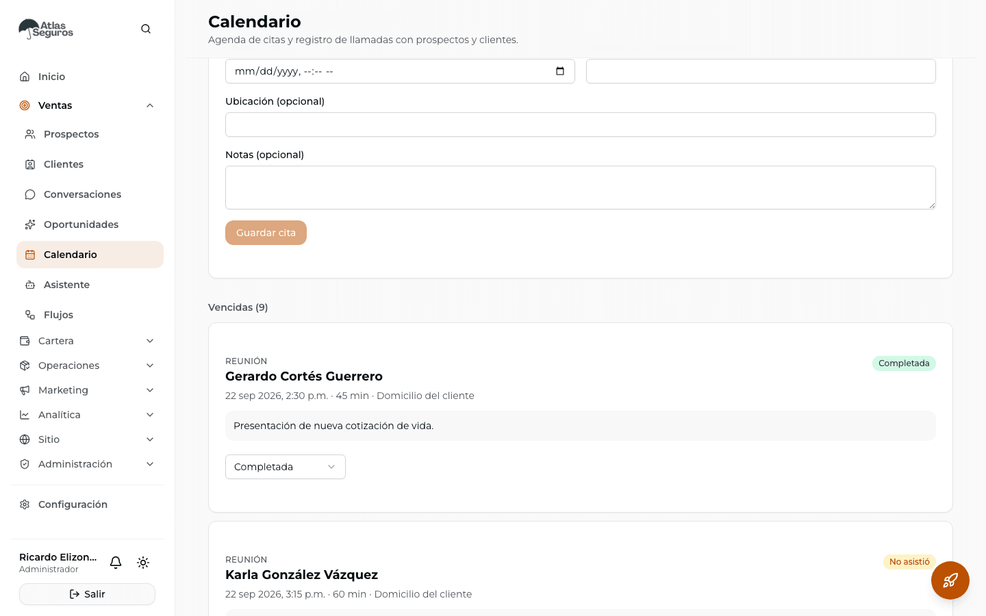Viewport: 986px width, 616px height.
Task: Click the Marketing megaphone icon
Action: [25, 390]
